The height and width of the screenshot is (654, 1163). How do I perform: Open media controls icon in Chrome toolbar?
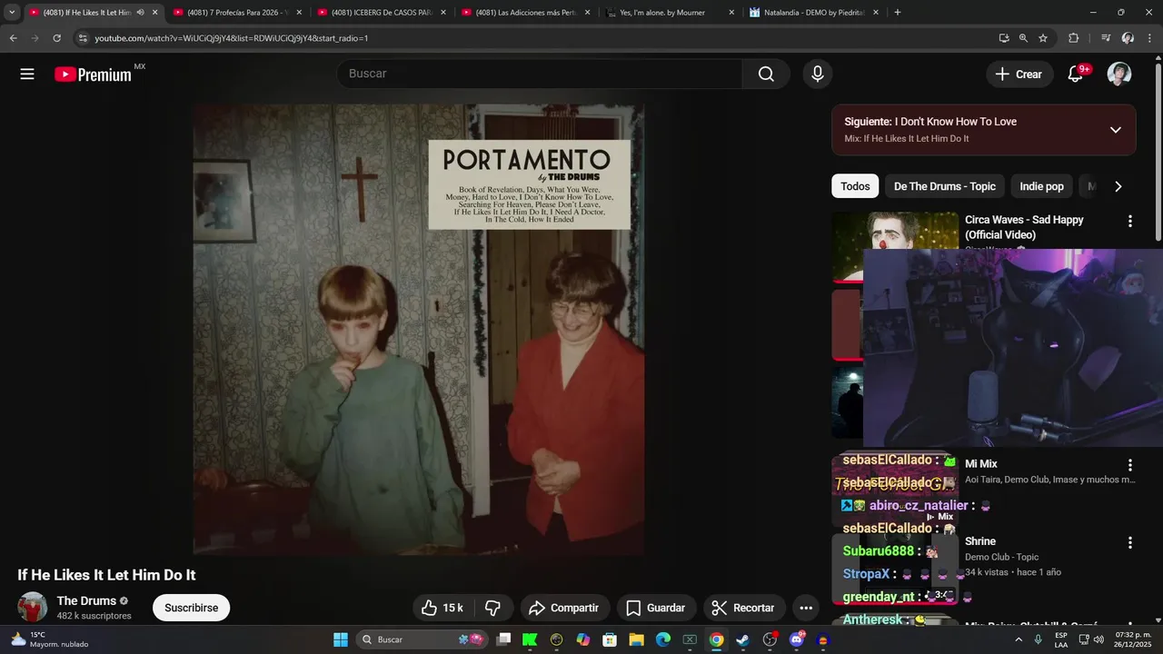point(1106,38)
